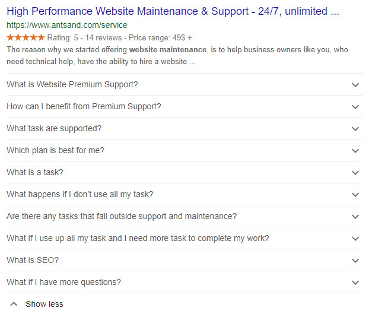Screen dimensions: 372x317
Task: Collapse the FAQ list with Show less
Action: coord(44,304)
